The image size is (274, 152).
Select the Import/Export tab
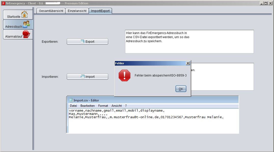pos(100,11)
